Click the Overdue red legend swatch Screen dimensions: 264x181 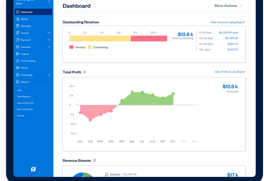[72, 47]
